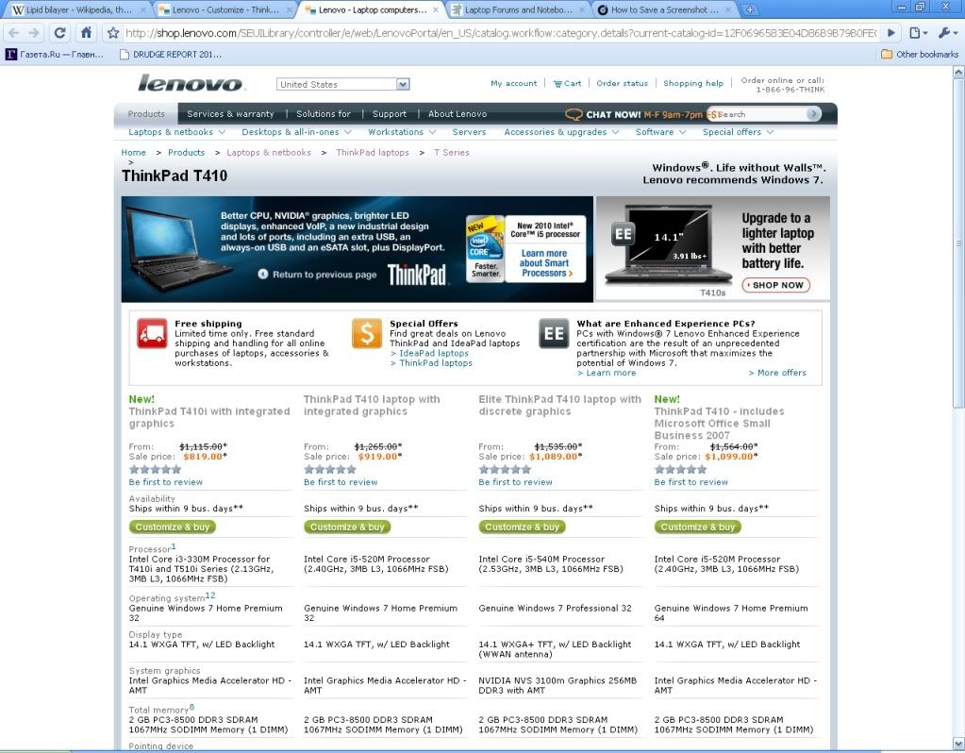This screenshot has height=753, width=965.
Task: Click Be first to review under $919.00
Action: (x=341, y=482)
